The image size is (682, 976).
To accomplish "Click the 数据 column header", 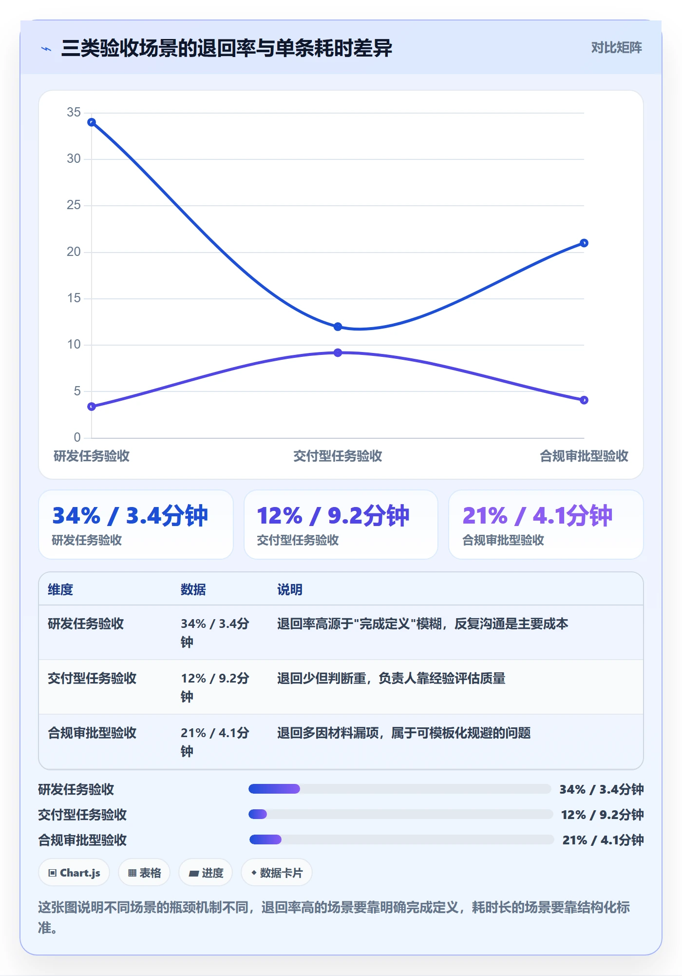I will [193, 589].
